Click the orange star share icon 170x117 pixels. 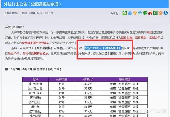click(160, 13)
